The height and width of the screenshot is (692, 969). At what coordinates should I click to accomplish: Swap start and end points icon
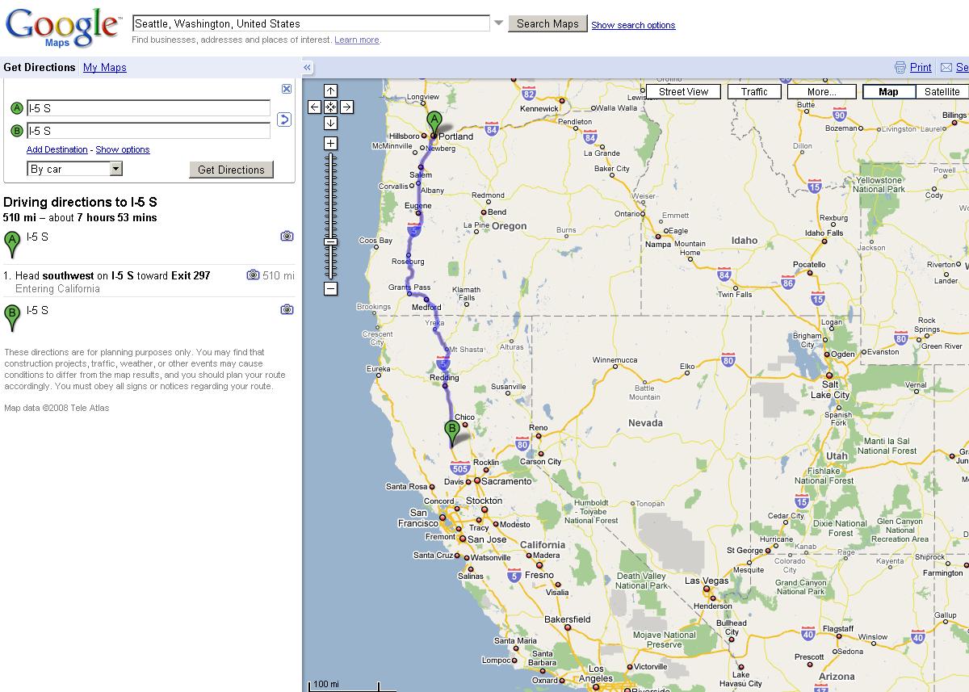coord(283,120)
